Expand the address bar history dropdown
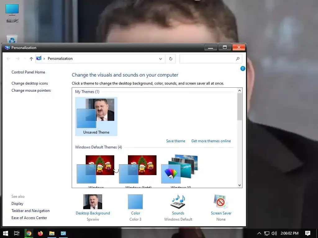Image resolution: width=318 pixels, height=238 pixels. (x=161, y=59)
